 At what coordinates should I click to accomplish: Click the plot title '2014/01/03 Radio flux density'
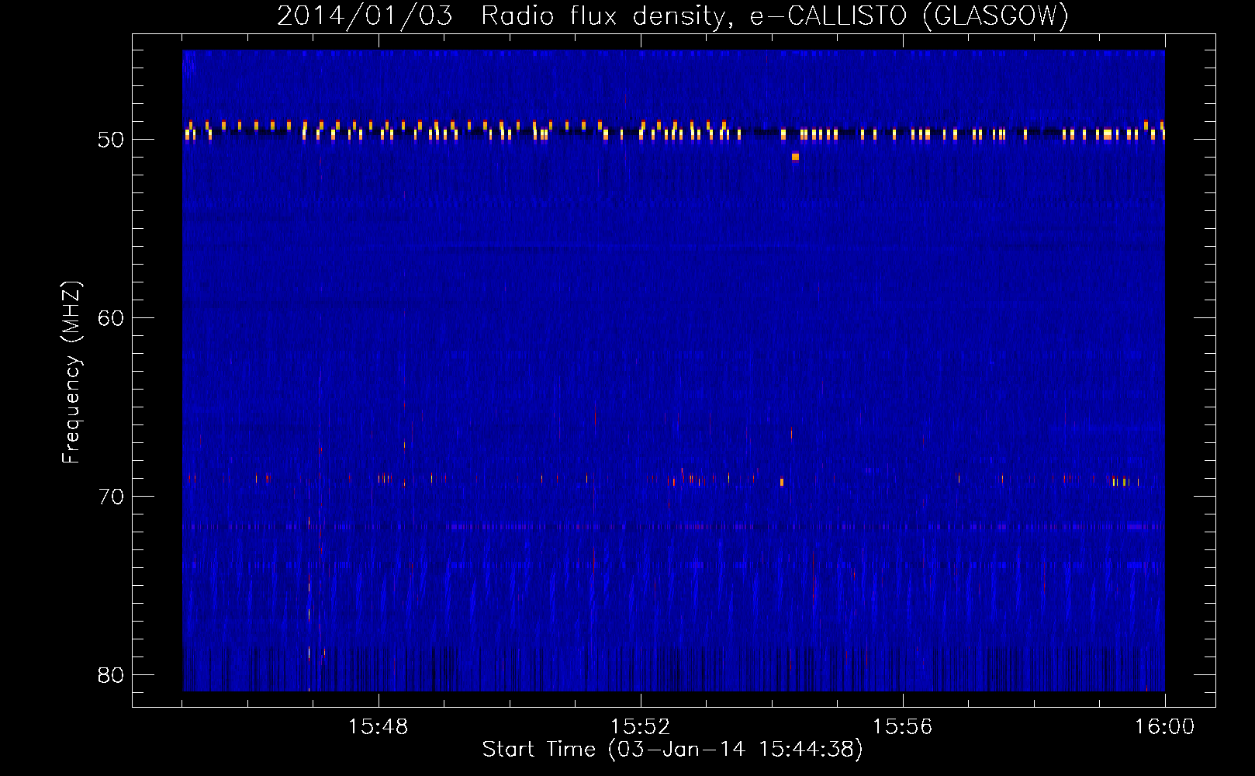506,16
